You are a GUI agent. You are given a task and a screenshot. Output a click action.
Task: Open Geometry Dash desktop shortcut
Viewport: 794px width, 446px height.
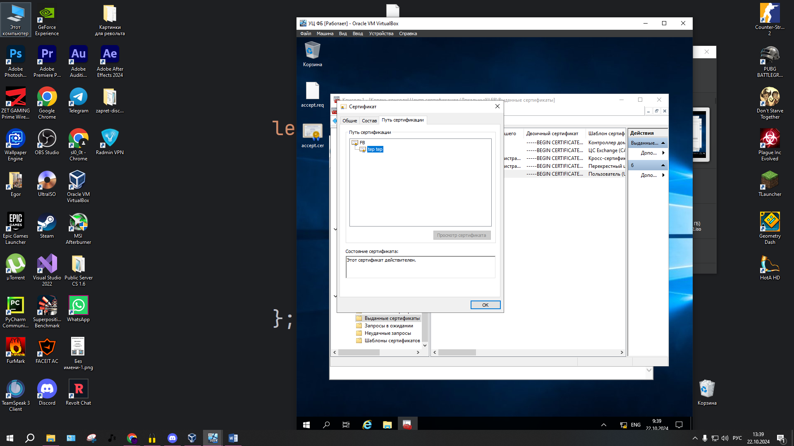770,228
